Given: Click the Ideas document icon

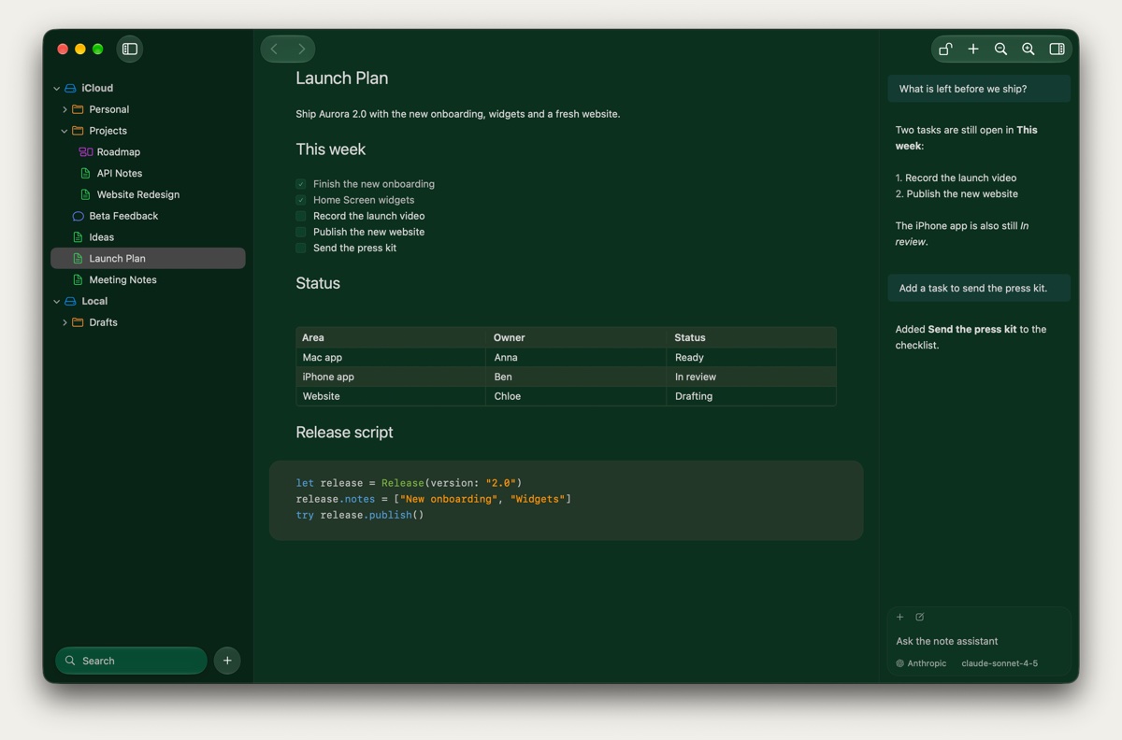Looking at the screenshot, I should click(78, 237).
